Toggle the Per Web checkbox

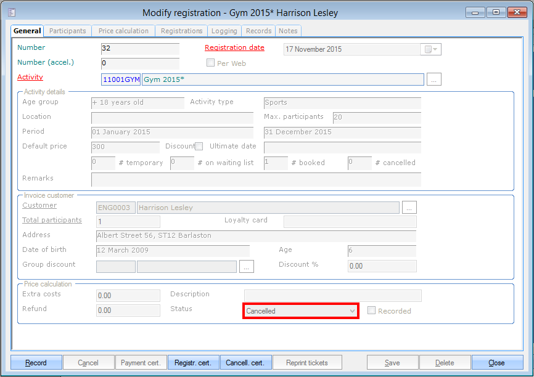[211, 63]
